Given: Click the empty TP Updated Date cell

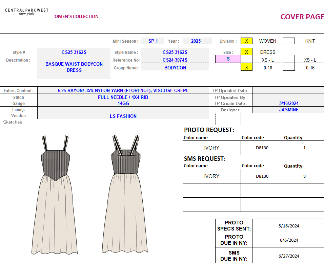Looking at the screenshot, I should 288,90.
